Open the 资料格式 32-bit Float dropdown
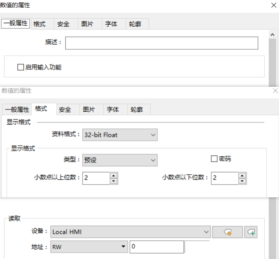 tap(120, 135)
